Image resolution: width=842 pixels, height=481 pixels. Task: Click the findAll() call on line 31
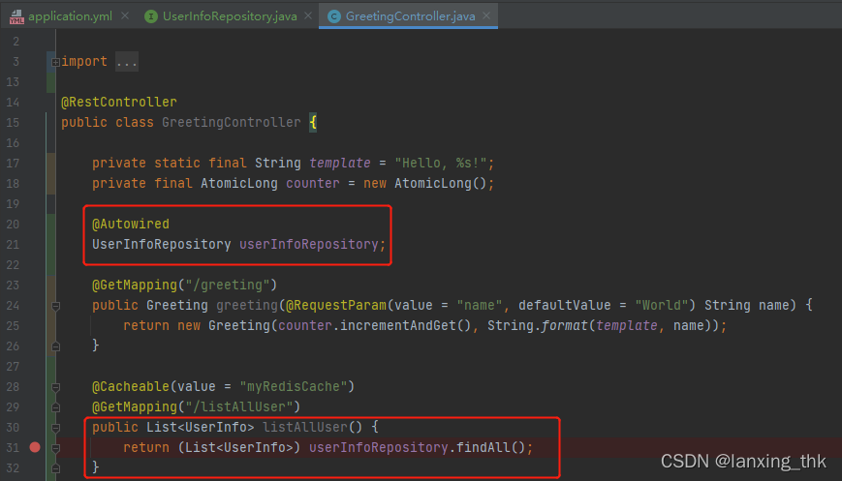tap(490, 448)
